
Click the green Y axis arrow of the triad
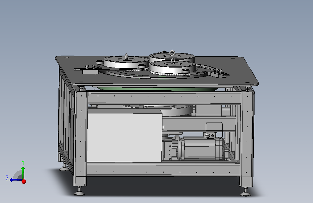pos(23,172)
